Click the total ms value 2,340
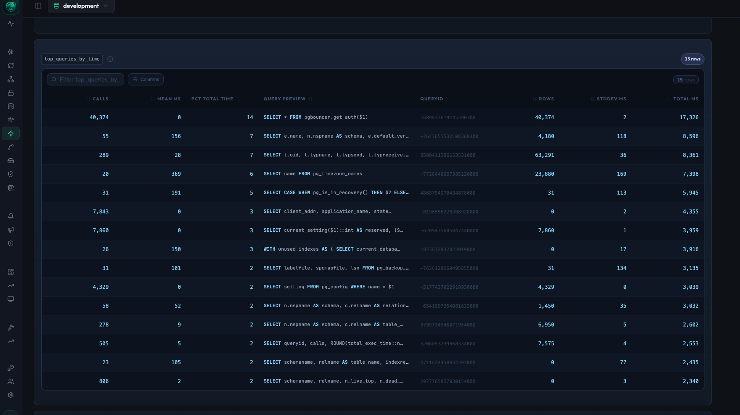Screen dimensions: 740x415 690,381
